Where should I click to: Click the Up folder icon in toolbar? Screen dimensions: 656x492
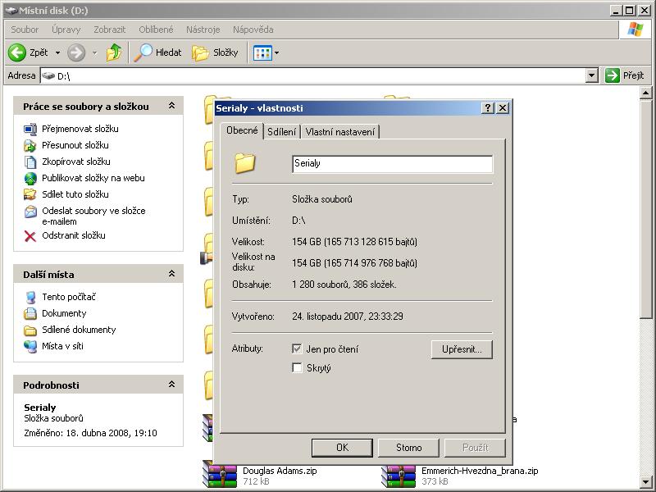tap(114, 52)
